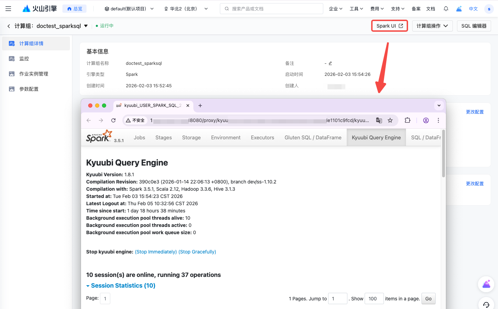Click the upper 更改配置 link

click(x=475, y=112)
